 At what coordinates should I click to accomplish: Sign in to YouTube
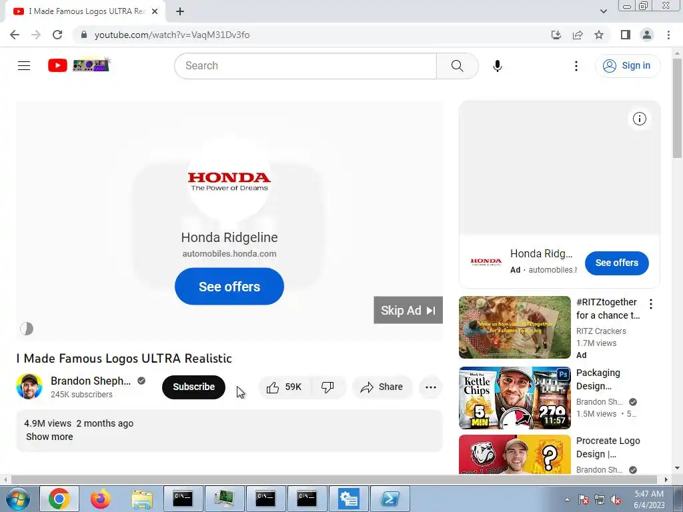pos(627,66)
